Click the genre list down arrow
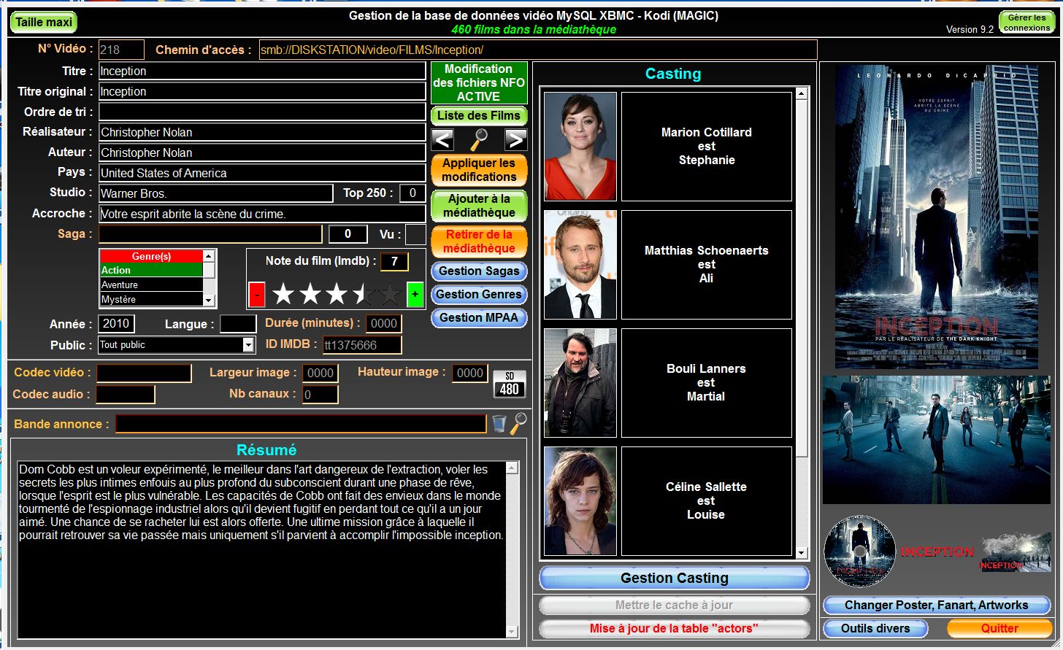Image resolution: width=1063 pixels, height=650 pixels. [x=209, y=300]
